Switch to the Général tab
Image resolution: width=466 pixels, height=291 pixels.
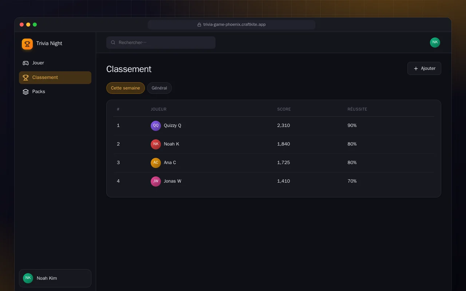(x=159, y=88)
